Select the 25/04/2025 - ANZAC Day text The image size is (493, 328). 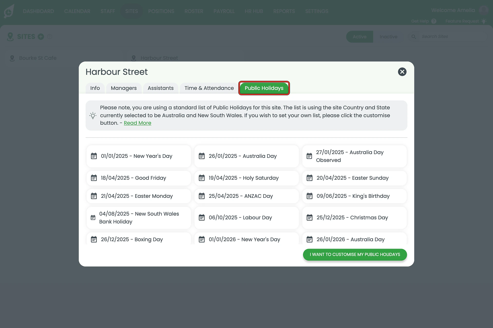point(241,196)
